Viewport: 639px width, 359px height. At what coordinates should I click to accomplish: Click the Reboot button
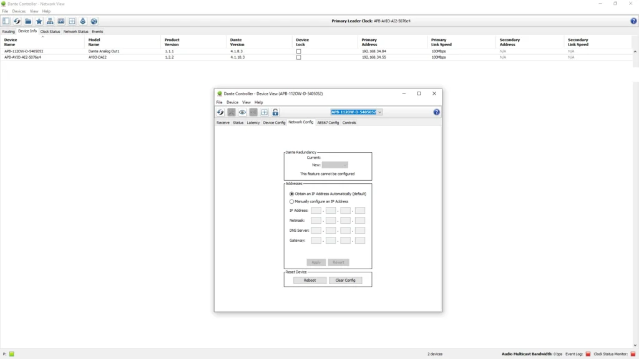(x=310, y=280)
